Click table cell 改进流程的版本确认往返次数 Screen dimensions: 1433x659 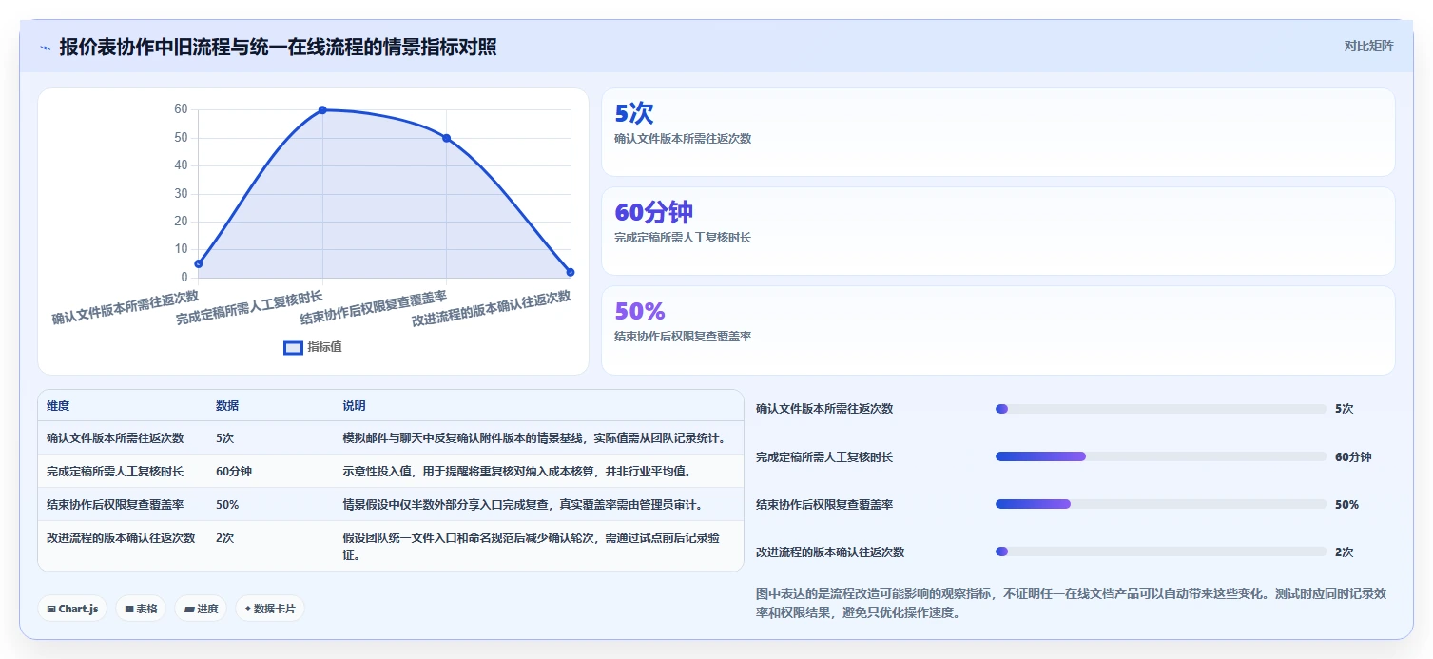(121, 537)
